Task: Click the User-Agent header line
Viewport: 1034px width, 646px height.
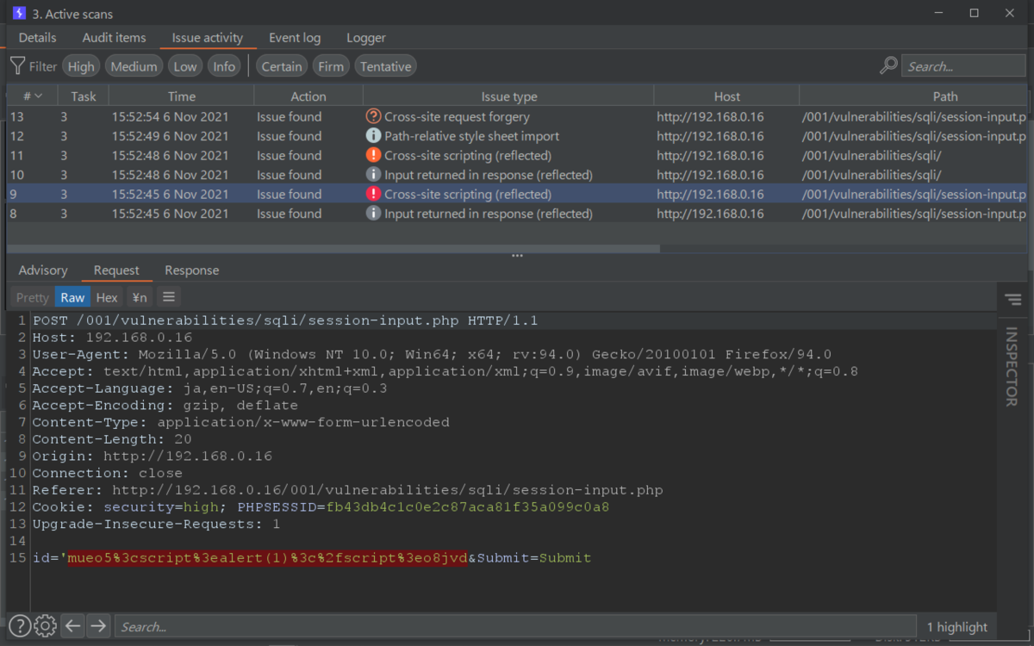Action: tap(432, 354)
